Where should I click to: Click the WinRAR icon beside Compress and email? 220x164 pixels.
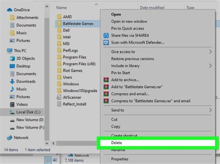pyautogui.click(x=106, y=94)
